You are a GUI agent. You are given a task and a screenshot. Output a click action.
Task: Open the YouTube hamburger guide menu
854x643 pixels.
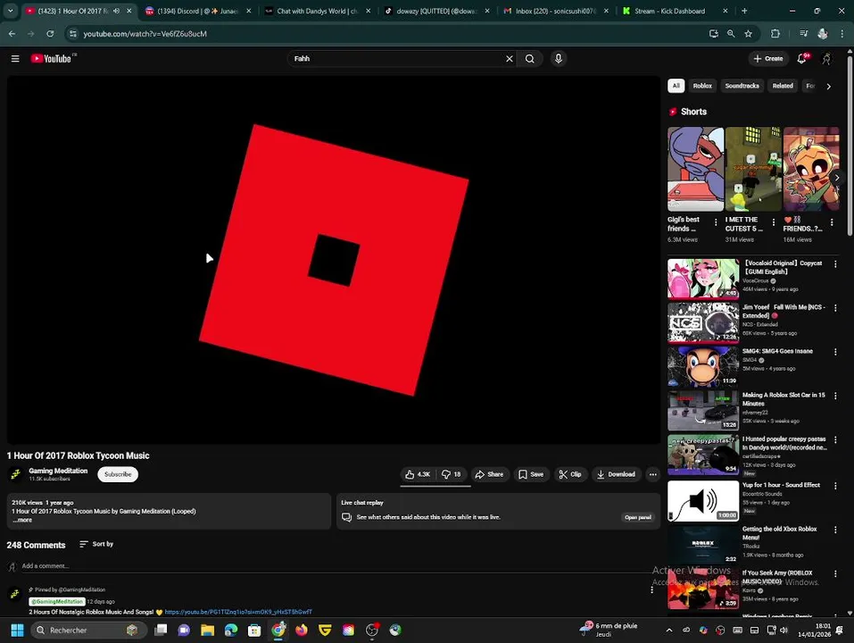15,58
